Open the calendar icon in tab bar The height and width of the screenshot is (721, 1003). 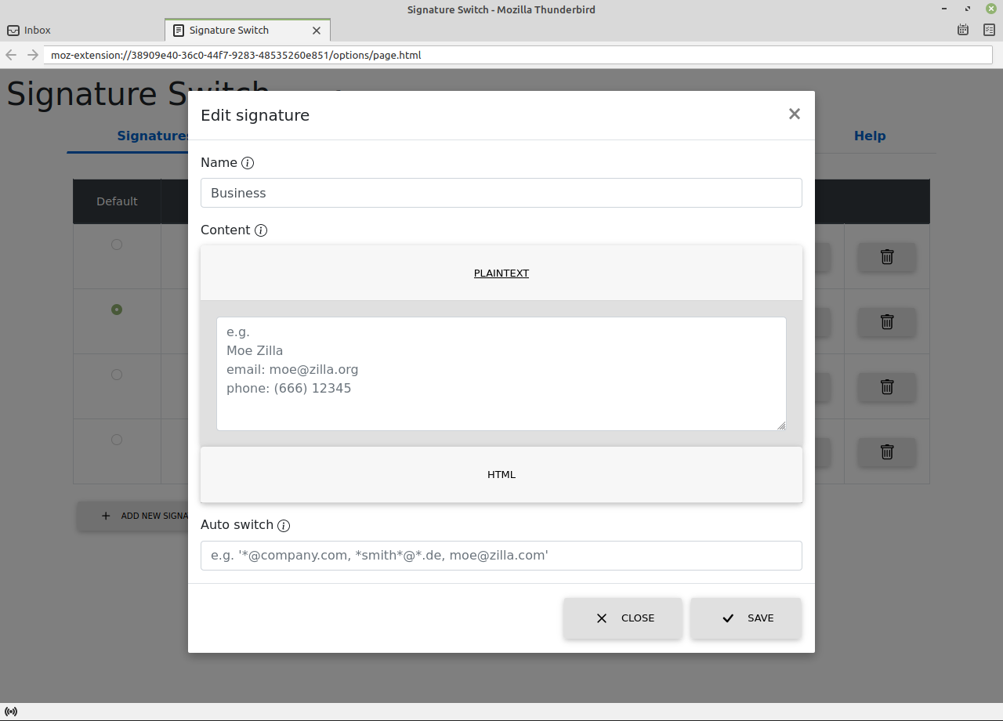(963, 30)
